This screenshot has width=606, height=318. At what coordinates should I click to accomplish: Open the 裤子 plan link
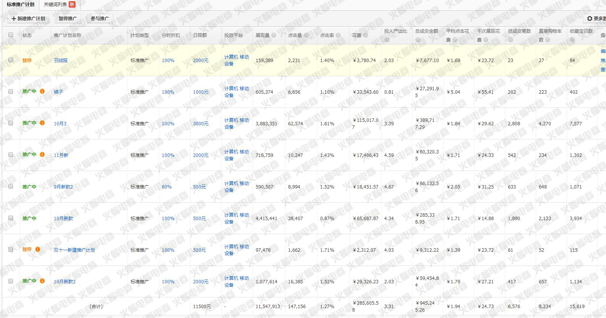pos(58,92)
